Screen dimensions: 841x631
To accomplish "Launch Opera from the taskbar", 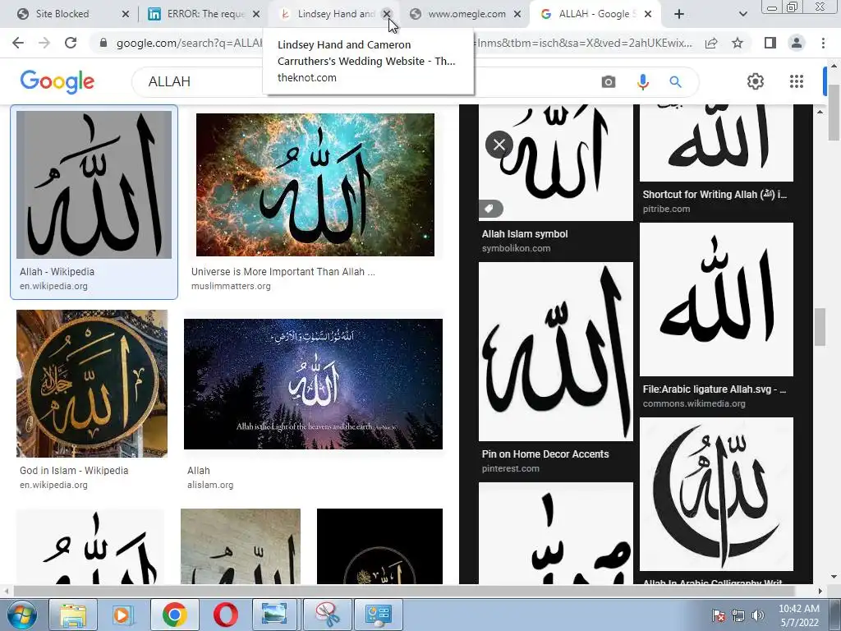I will tap(225, 615).
